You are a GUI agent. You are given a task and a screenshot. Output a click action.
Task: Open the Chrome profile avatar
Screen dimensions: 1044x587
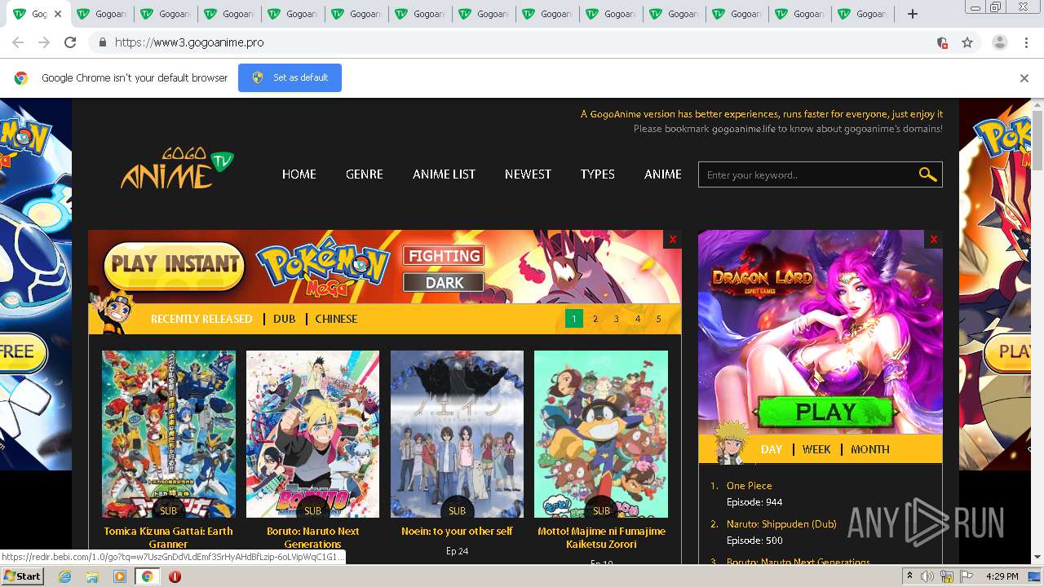[1000, 42]
